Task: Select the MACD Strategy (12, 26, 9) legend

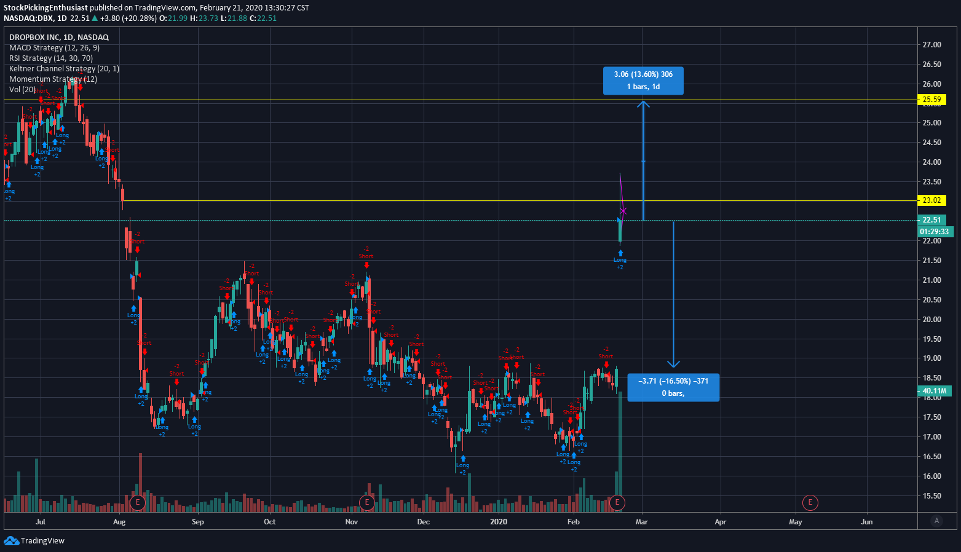Action: [x=55, y=48]
